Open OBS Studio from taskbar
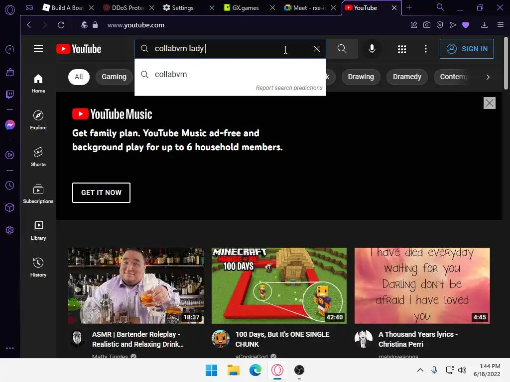 coord(299,370)
